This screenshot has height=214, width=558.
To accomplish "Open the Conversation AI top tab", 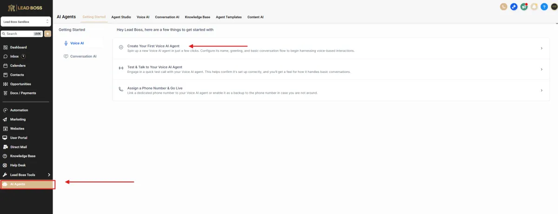I will 167,17.
